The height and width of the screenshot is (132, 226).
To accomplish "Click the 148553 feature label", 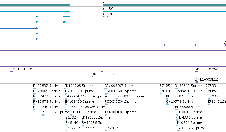I will point(71,107).
